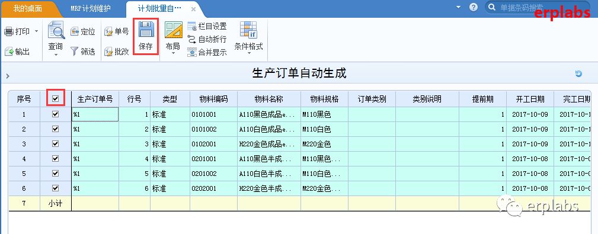Click the 定位 locate icon
598x234 pixels.
click(74, 31)
